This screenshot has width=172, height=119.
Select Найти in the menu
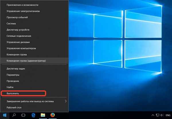[34, 87]
